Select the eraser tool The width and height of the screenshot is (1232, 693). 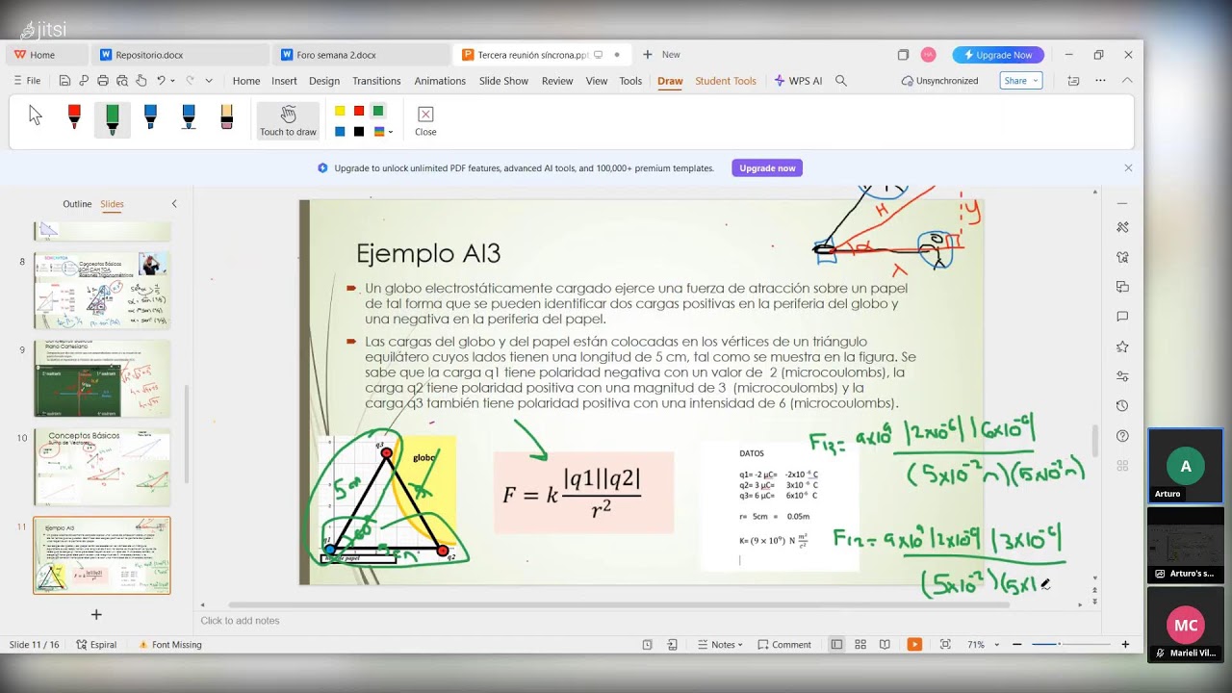(227, 117)
